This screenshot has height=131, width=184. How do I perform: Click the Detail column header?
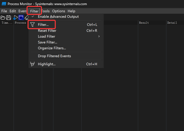coord(172,23)
